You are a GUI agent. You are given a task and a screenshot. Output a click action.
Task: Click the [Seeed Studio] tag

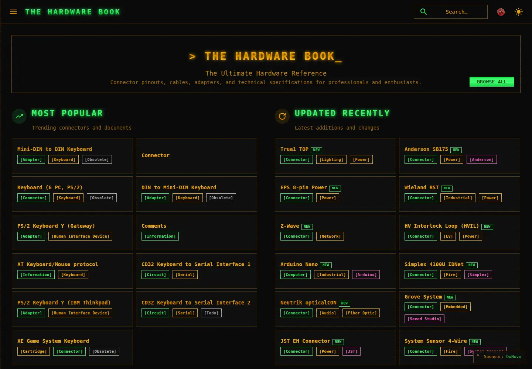(424, 319)
